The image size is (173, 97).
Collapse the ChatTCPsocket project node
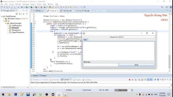click(x=2, y=16)
